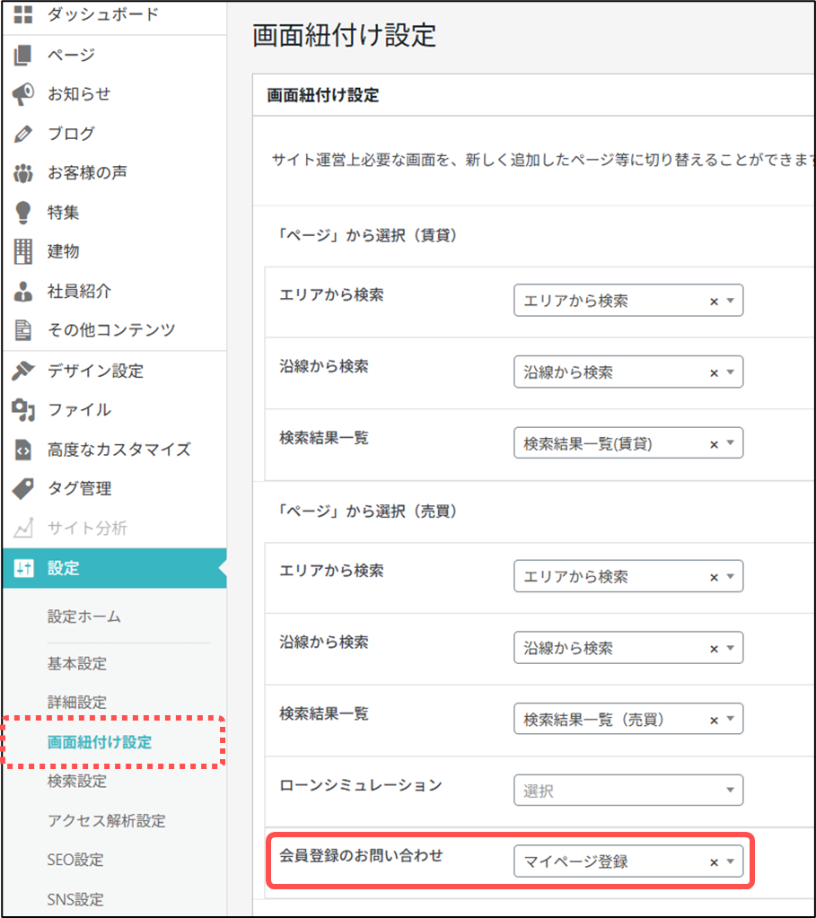Click the paintbrush icon for デザイン設定
The width and height of the screenshot is (816, 918).
(x=23, y=371)
